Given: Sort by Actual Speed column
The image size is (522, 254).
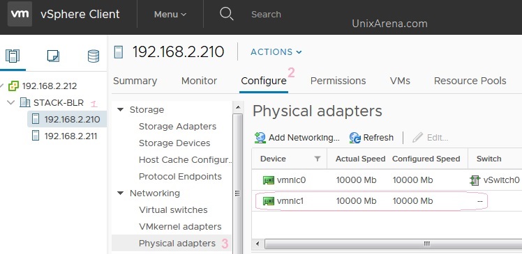Looking at the screenshot, I should [x=360, y=159].
